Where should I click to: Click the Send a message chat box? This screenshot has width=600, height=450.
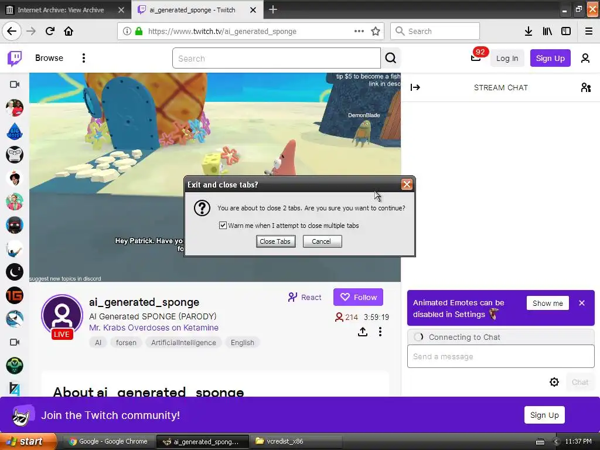click(500, 356)
